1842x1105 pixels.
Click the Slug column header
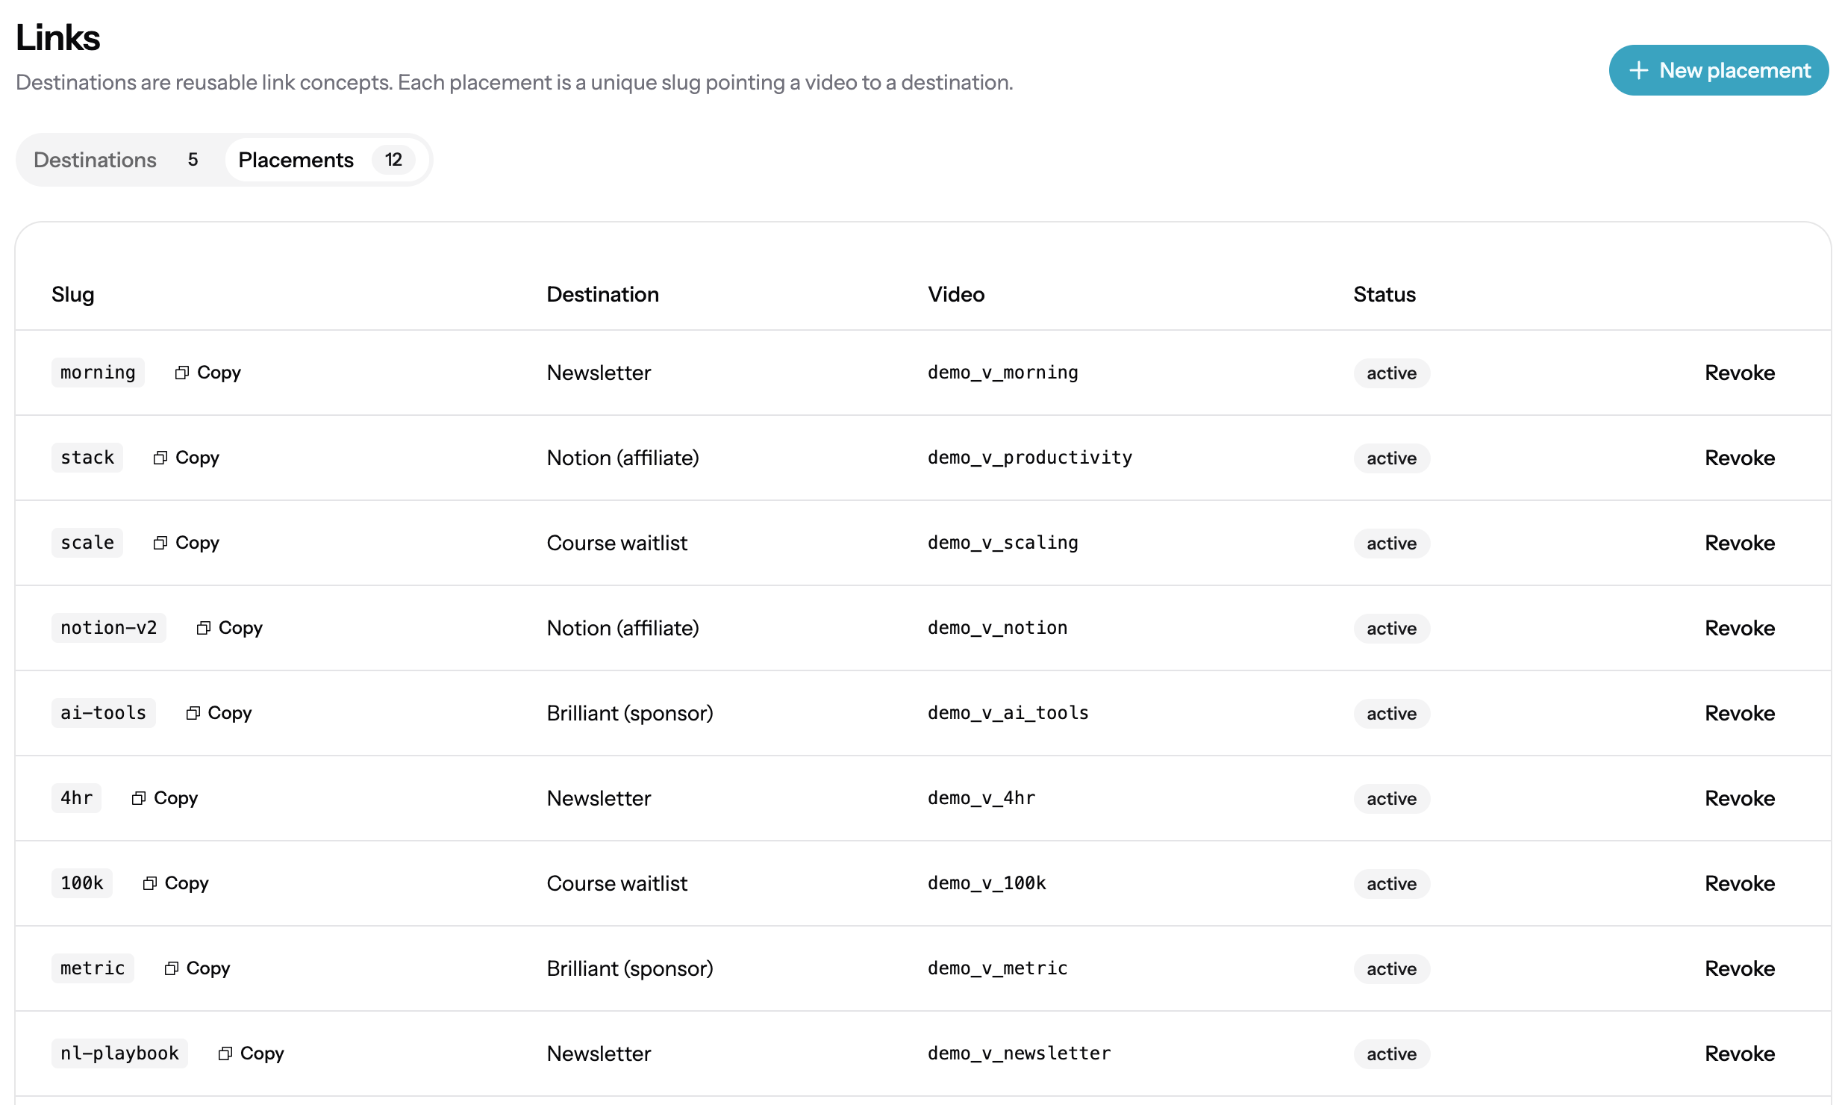click(x=72, y=294)
